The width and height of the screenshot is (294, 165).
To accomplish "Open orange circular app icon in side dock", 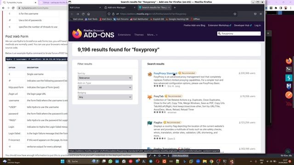I will click(289, 95).
